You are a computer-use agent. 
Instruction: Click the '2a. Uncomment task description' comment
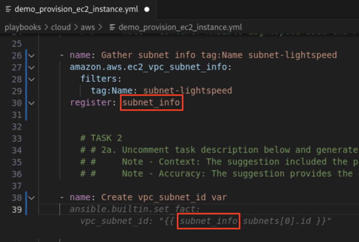(x=219, y=150)
